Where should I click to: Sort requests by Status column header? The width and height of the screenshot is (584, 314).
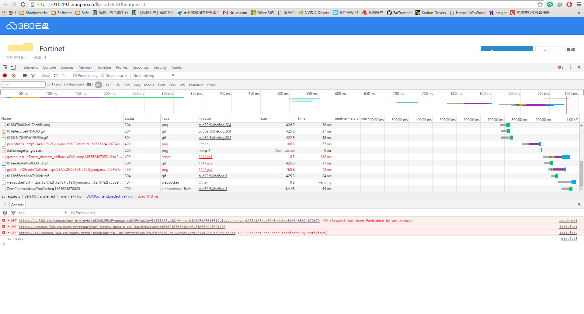click(x=142, y=119)
